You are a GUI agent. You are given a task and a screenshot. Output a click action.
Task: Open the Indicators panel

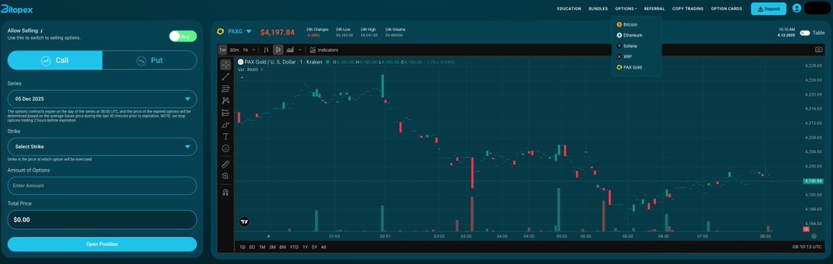324,50
